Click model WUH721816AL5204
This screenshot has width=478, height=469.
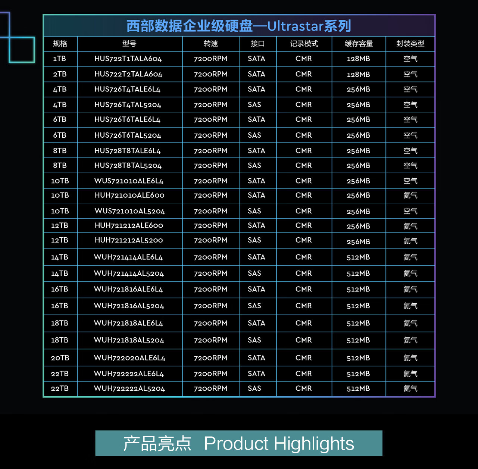[129, 306]
